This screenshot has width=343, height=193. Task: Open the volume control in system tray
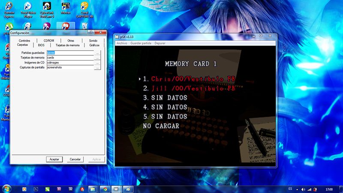tap(303, 190)
